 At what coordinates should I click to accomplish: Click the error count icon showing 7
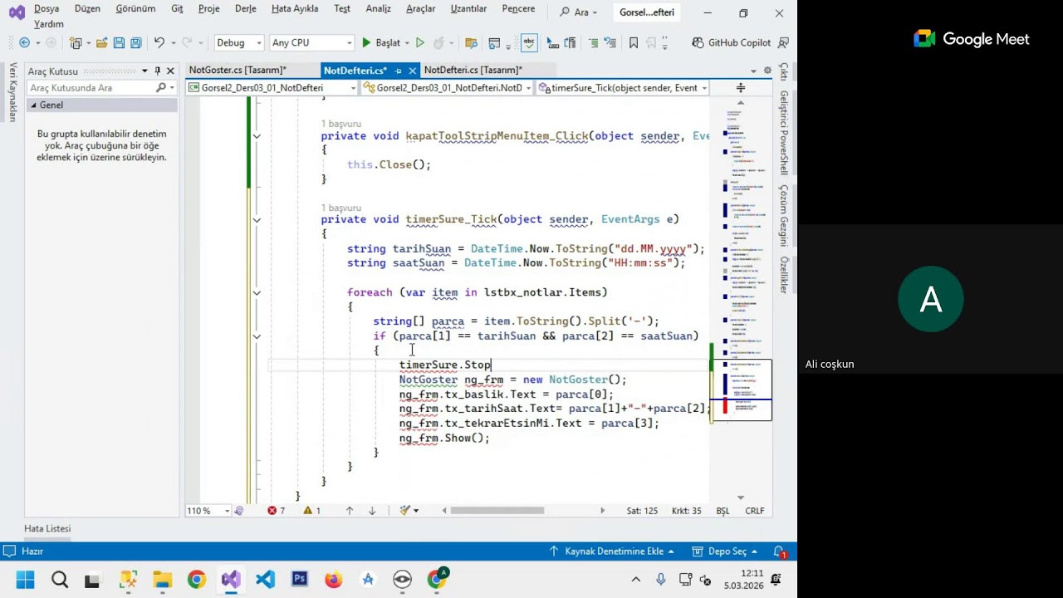point(272,511)
